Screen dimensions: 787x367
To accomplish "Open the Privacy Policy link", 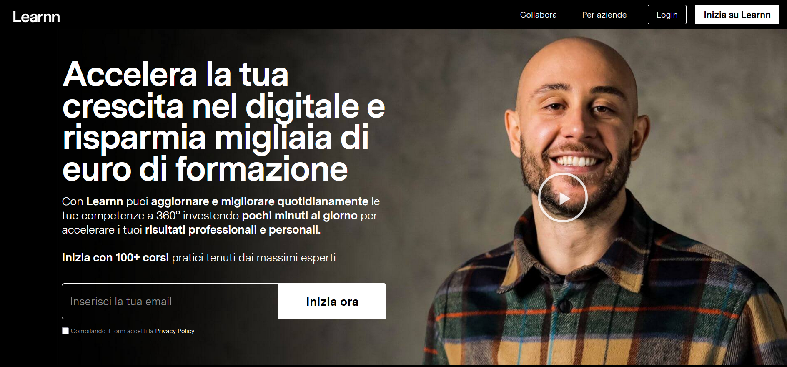I will click(175, 331).
